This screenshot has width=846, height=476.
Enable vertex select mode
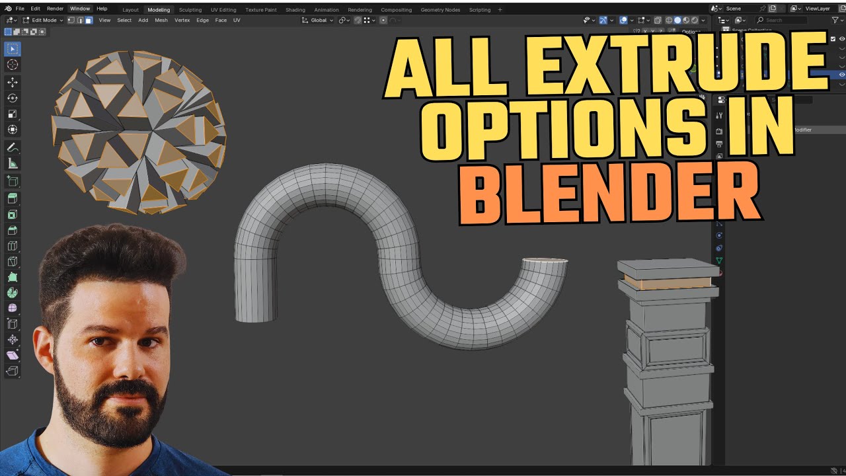[71, 20]
